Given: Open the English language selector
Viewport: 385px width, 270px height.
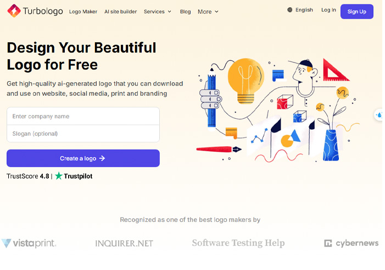Looking at the screenshot, I should [304, 10].
